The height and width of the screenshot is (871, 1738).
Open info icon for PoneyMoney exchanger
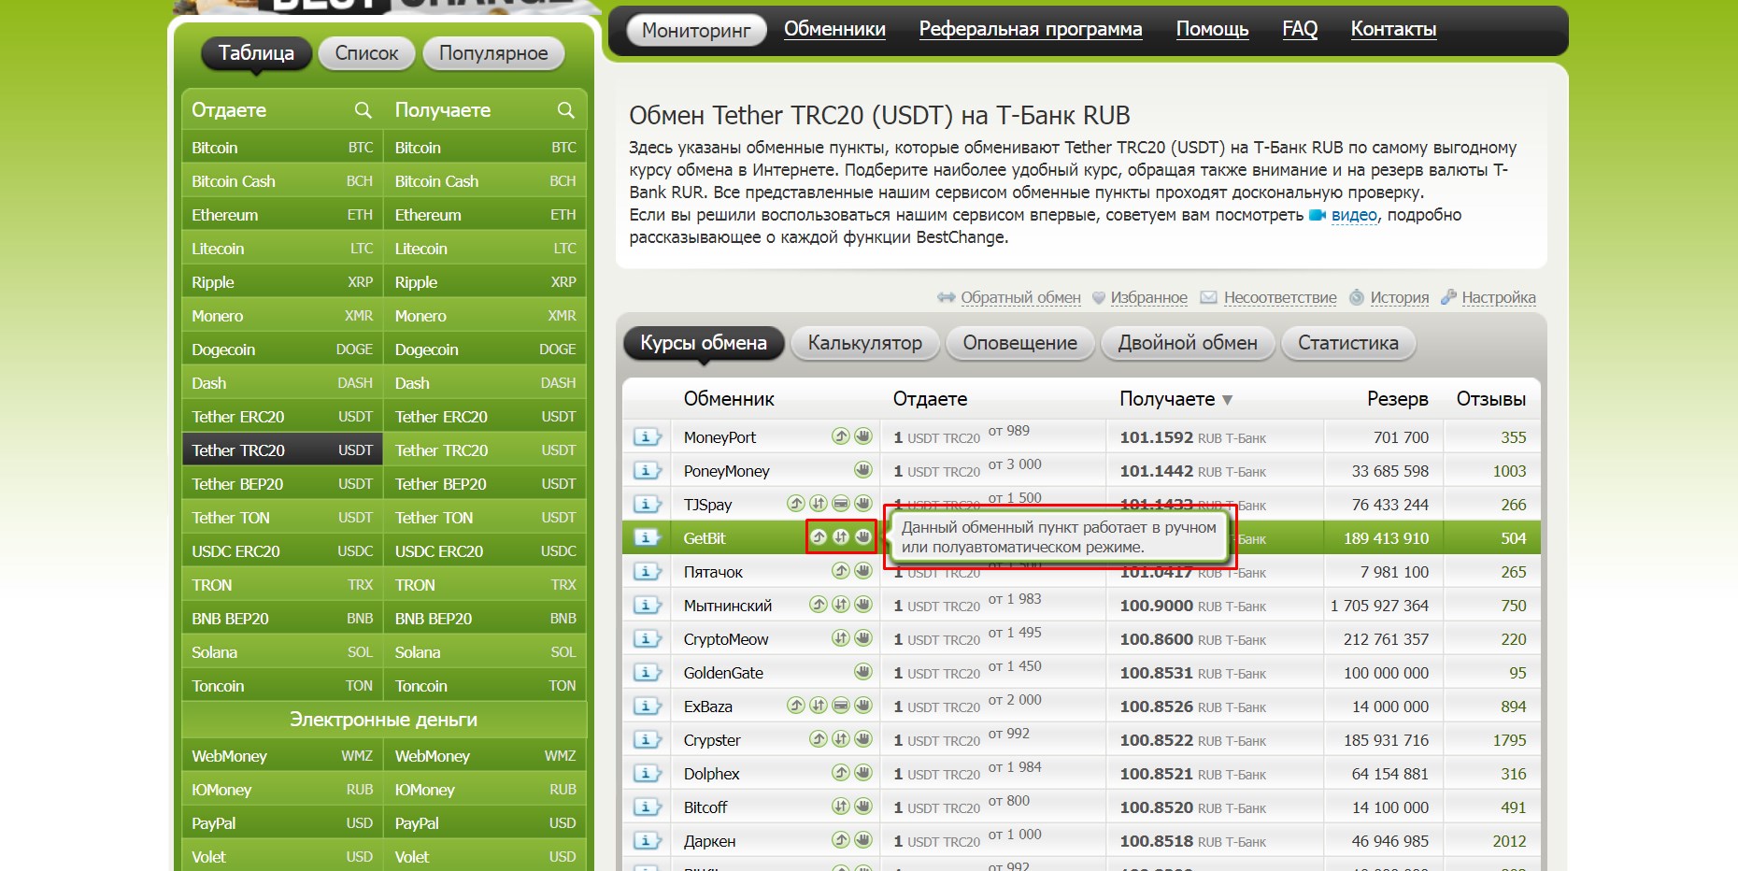coord(647,471)
